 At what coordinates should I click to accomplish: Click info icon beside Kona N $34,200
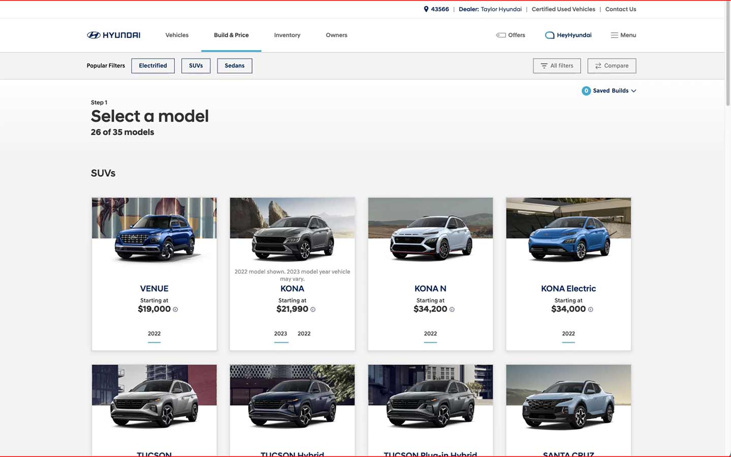(452, 309)
